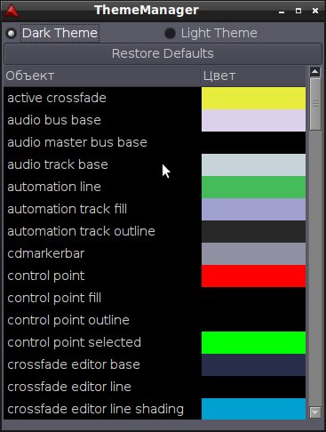Select the 'crossfade editor line' row label
The width and height of the screenshot is (326, 432).
click(x=69, y=387)
